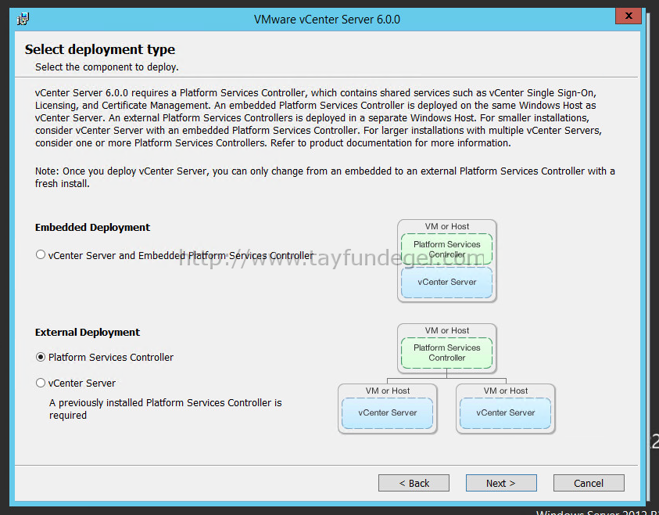Close the VMware vCenter Server installer window

click(629, 16)
